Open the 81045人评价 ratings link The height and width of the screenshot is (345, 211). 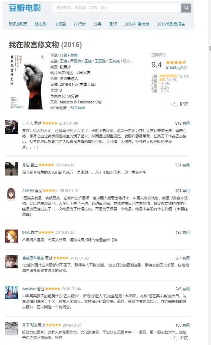[176, 68]
